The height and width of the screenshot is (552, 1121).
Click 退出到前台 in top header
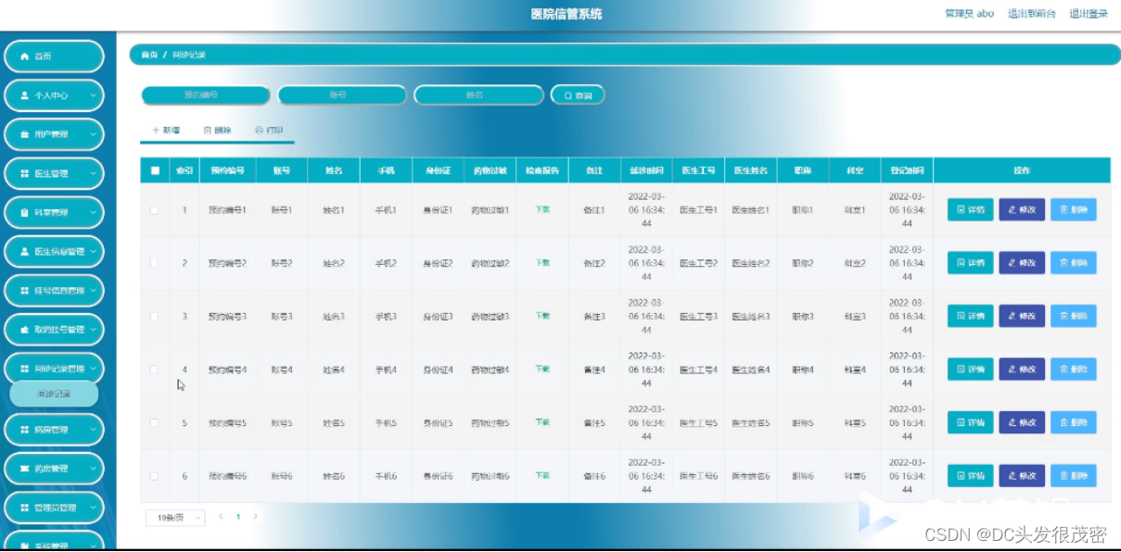coord(1032,14)
